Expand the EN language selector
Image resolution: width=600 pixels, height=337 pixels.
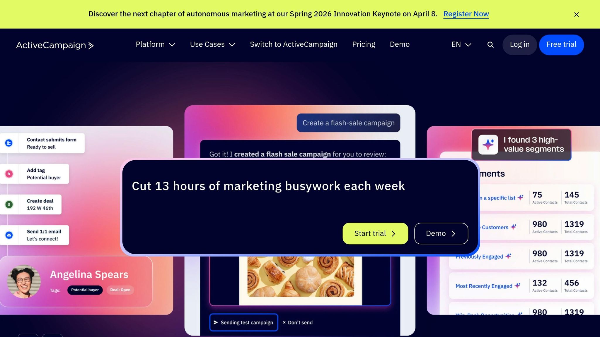461,44
